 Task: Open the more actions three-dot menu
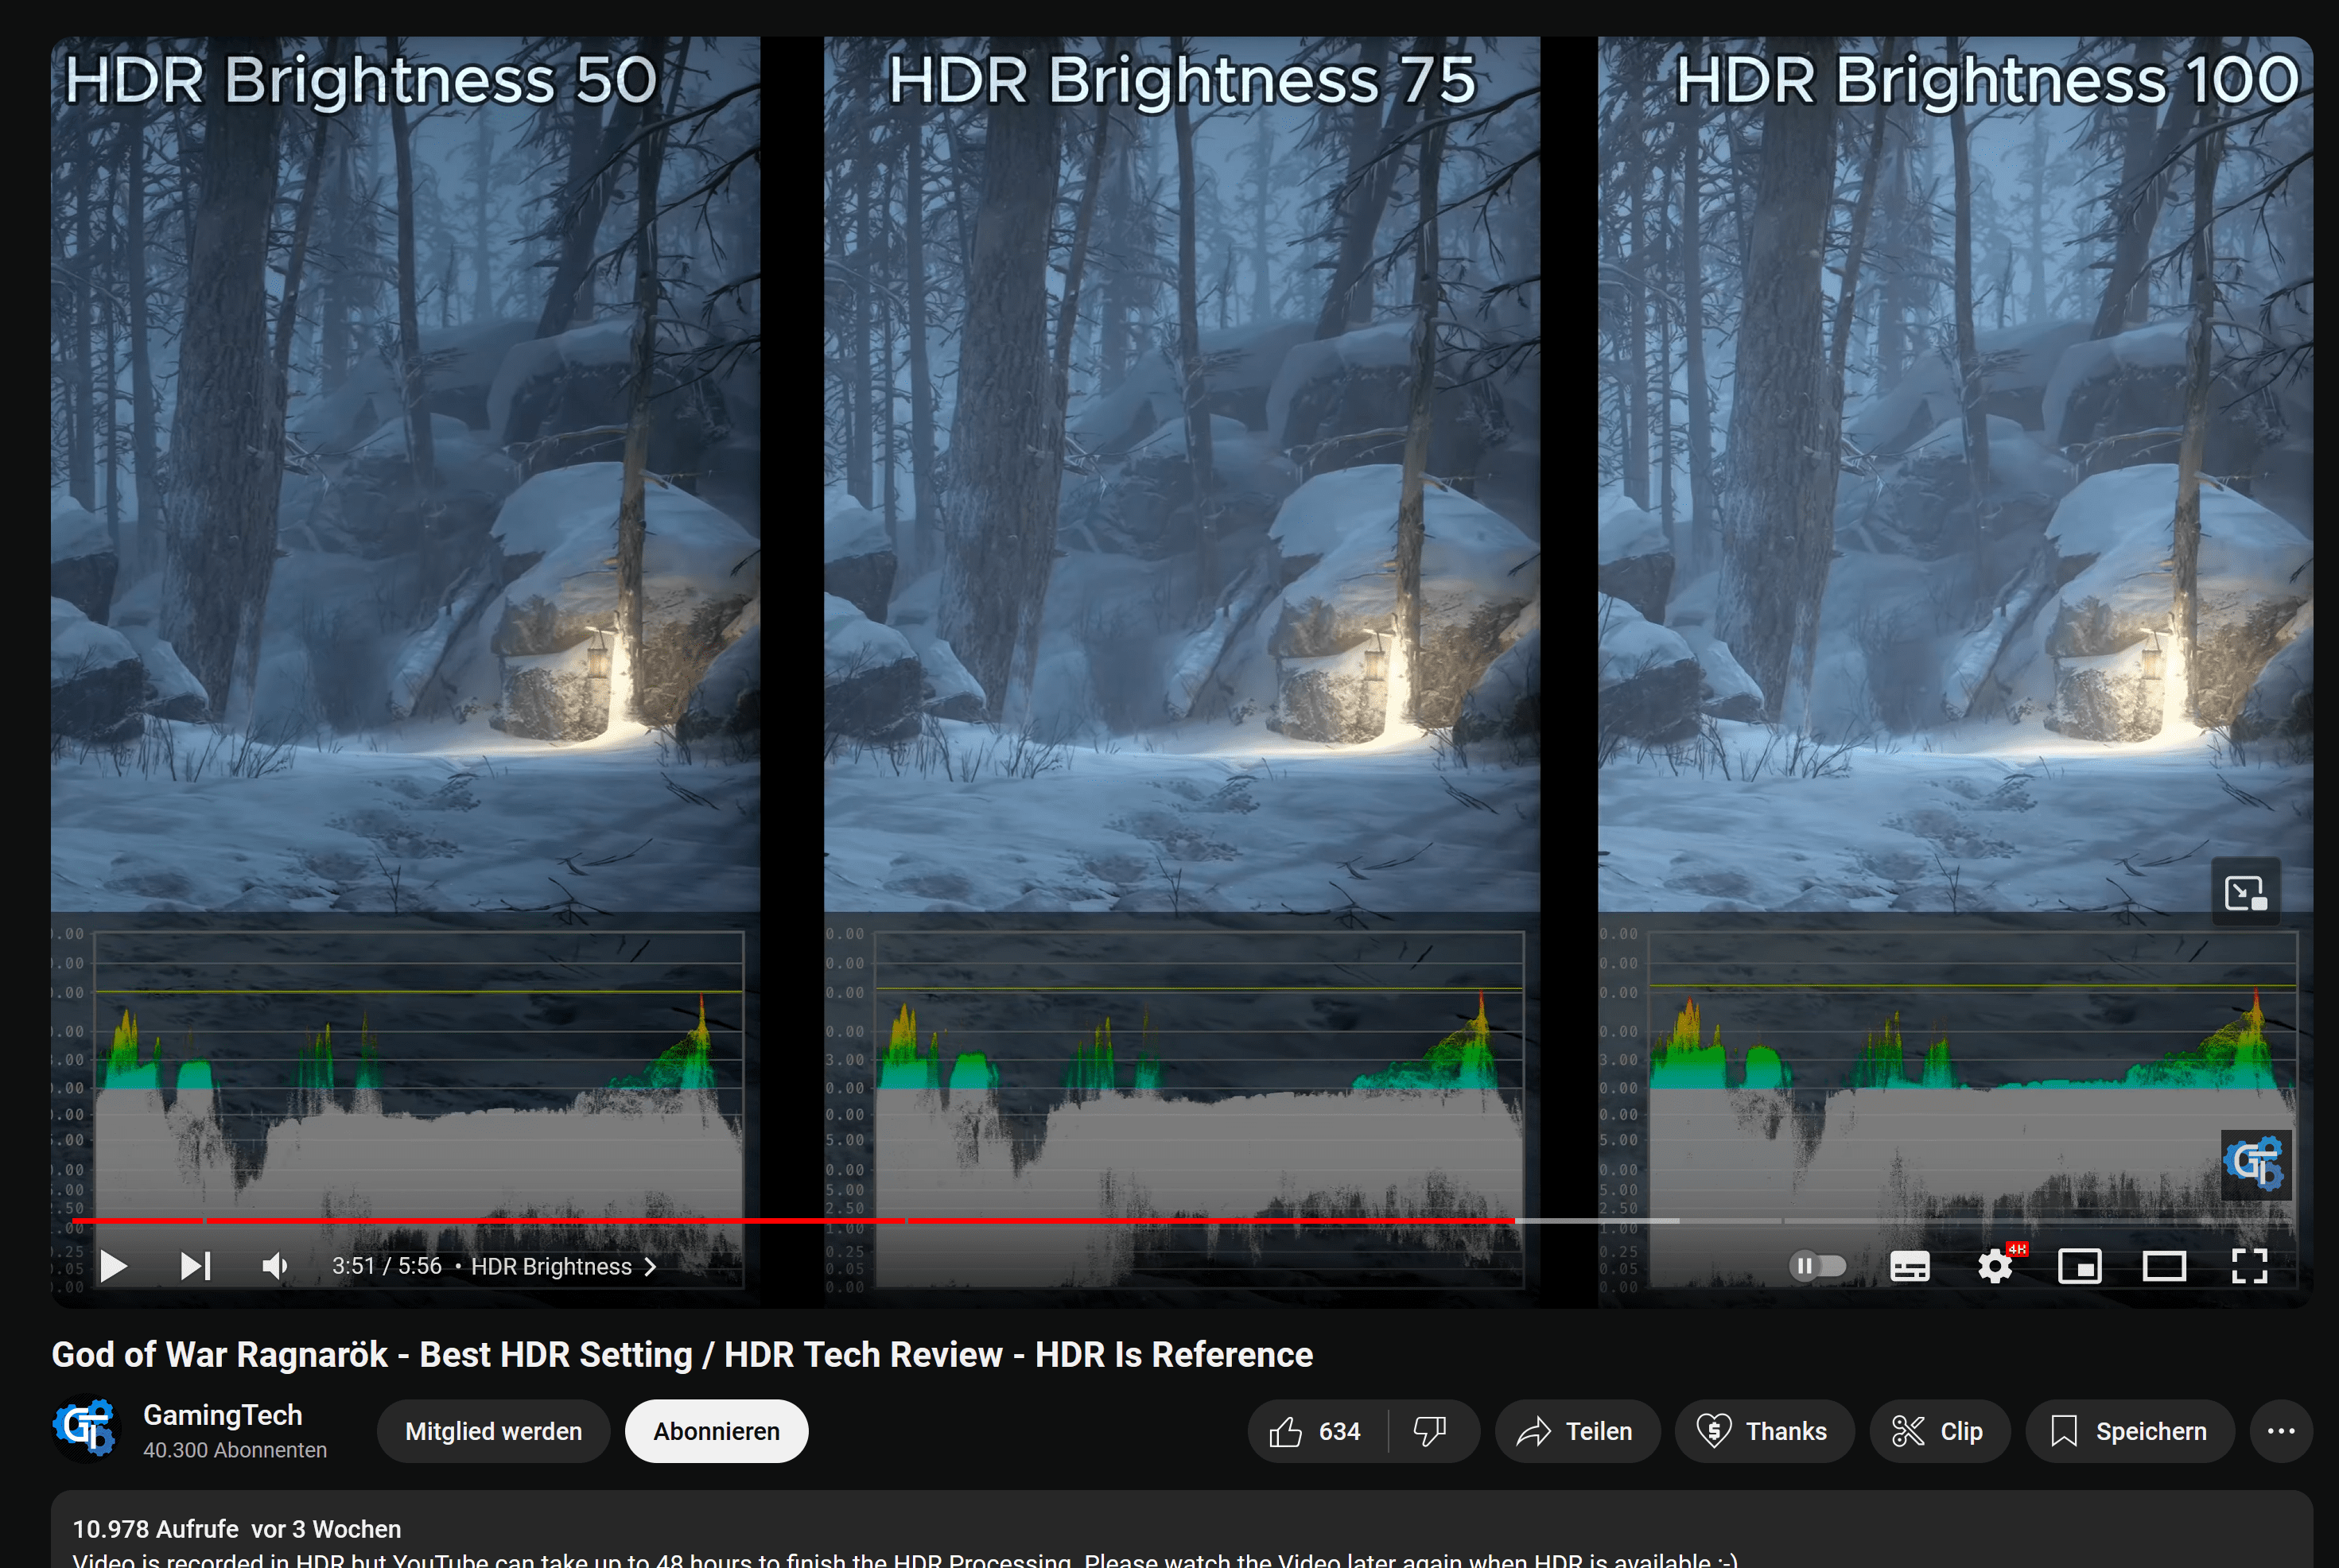click(2281, 1431)
